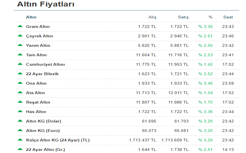Click the green arrow icon for Tam Altın
246x153 pixels.
tap(20, 55)
